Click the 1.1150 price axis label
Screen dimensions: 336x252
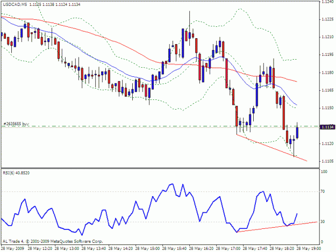tap(327, 108)
